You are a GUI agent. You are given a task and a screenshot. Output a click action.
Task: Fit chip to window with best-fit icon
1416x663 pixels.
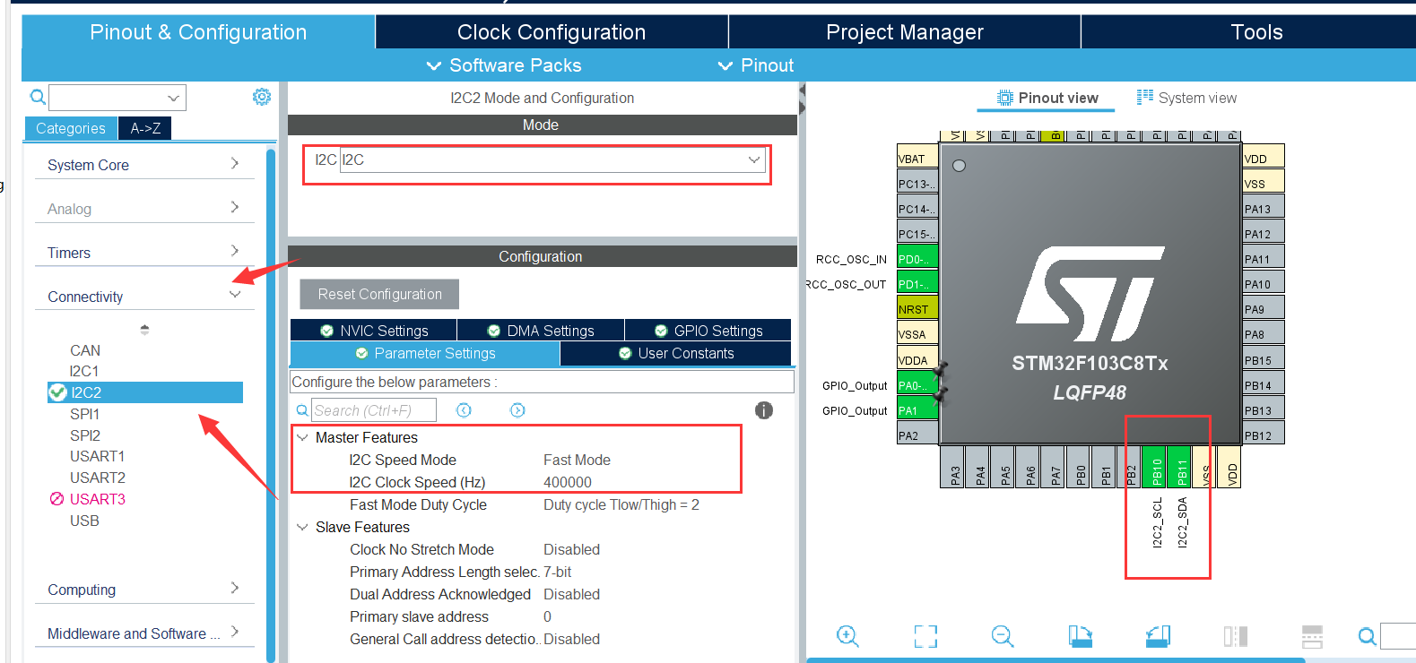pos(925,636)
